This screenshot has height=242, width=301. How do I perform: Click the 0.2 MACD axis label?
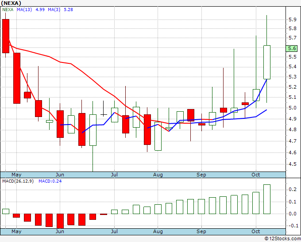point(292,190)
